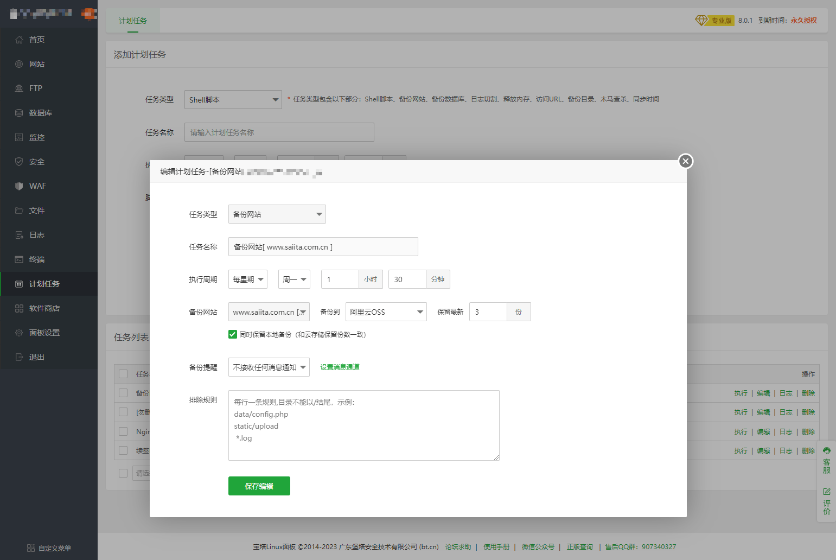Click the exclusion rules text area
This screenshot has width=836, height=560.
click(x=363, y=425)
